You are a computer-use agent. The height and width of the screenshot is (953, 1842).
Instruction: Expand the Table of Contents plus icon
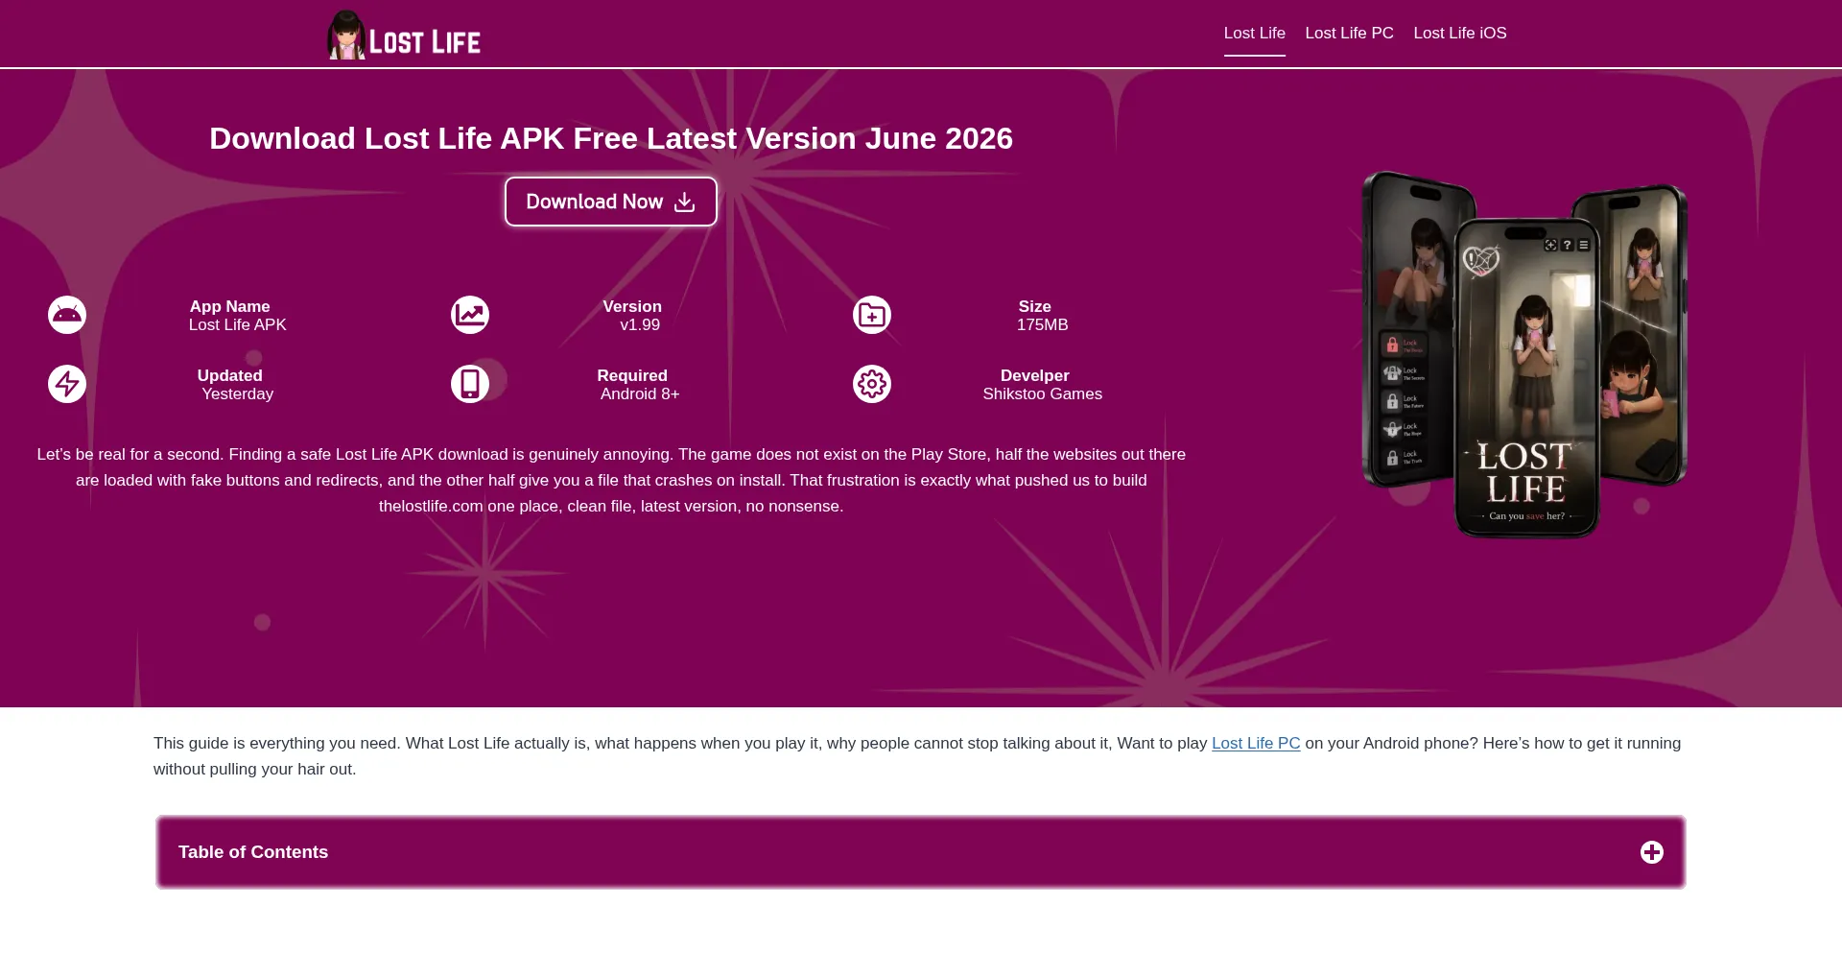coord(1652,852)
